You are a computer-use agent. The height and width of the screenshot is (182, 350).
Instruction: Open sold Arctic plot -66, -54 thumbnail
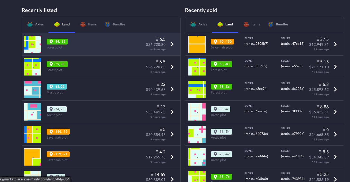click(x=197, y=134)
